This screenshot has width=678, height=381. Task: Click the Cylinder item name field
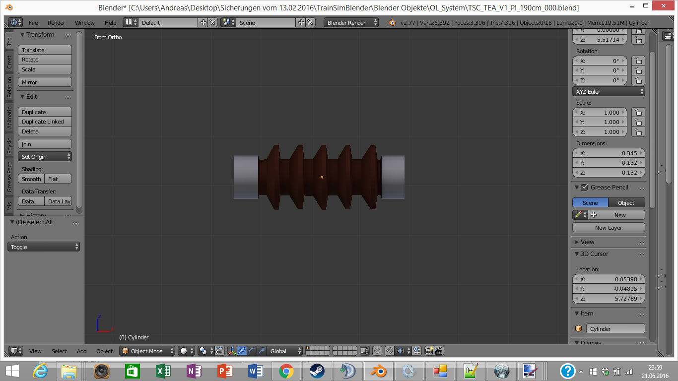point(615,329)
